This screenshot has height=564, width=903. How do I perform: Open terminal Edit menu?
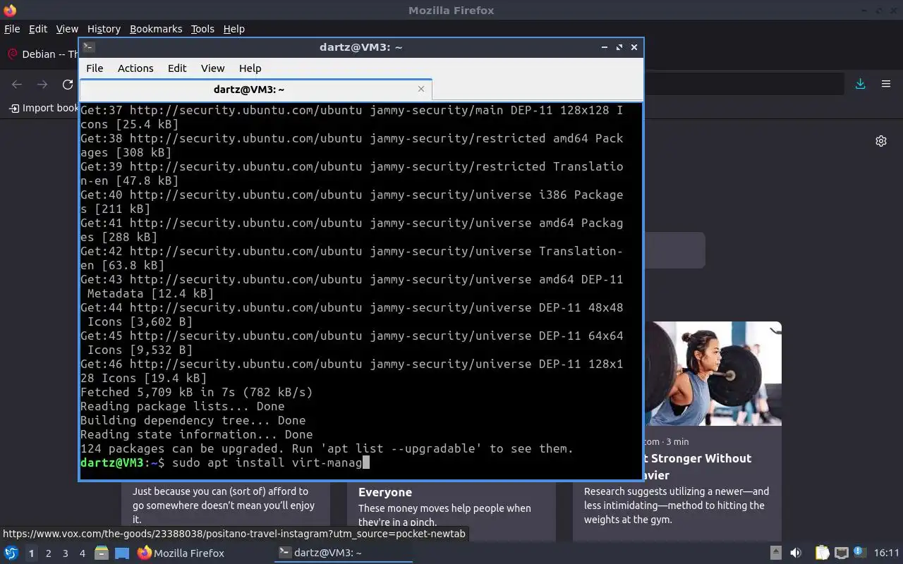coord(177,68)
